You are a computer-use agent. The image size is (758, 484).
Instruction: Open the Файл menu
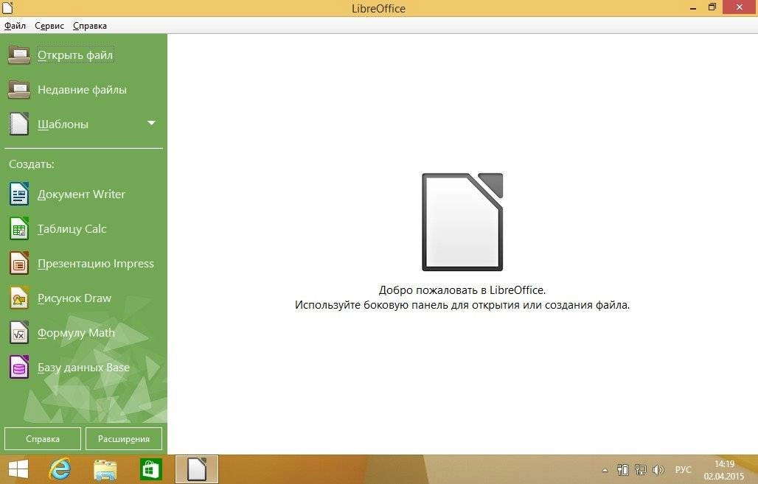click(x=15, y=26)
